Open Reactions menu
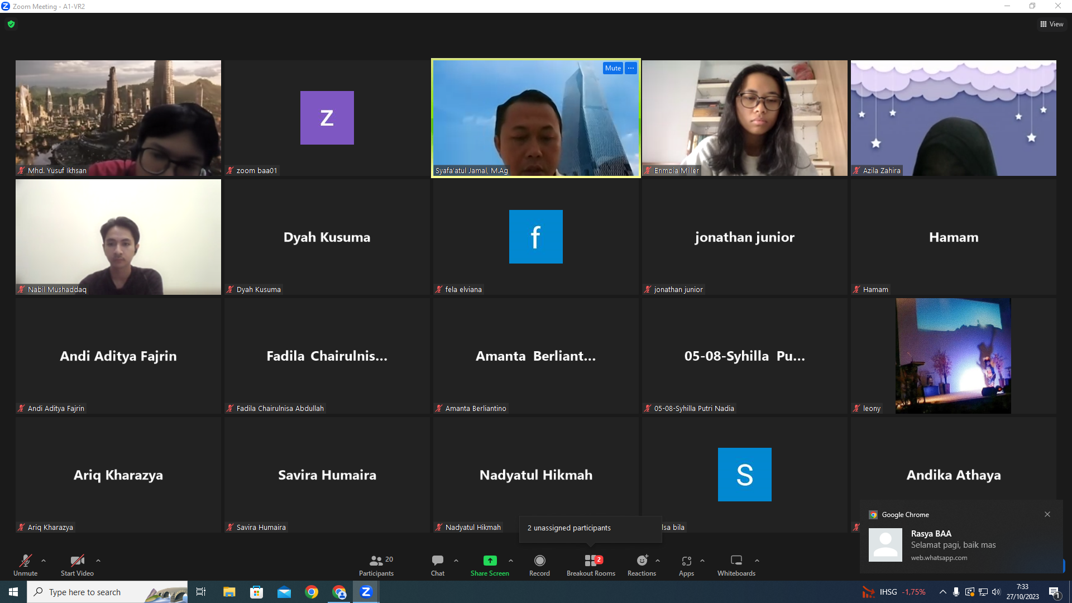The height and width of the screenshot is (603, 1072). click(x=642, y=565)
